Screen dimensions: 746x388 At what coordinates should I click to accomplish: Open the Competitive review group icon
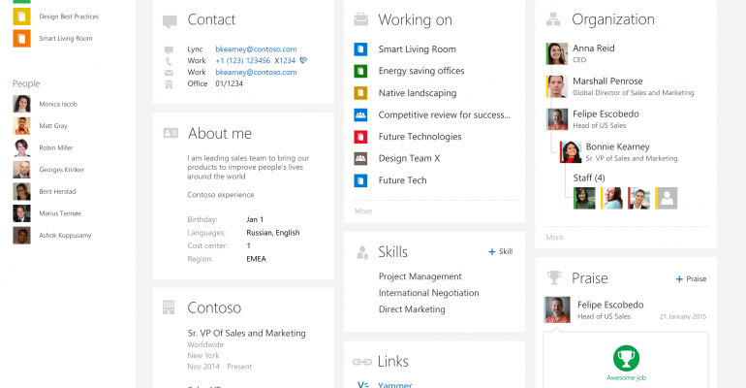pyautogui.click(x=360, y=114)
